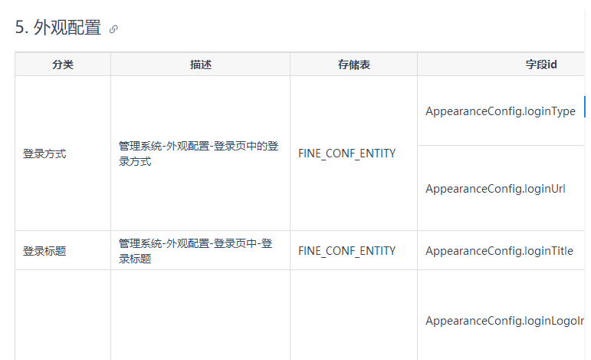Click FINE_CONF_ENTITY in the 登录方式 row
The width and height of the screenshot is (591, 360).
346,154
